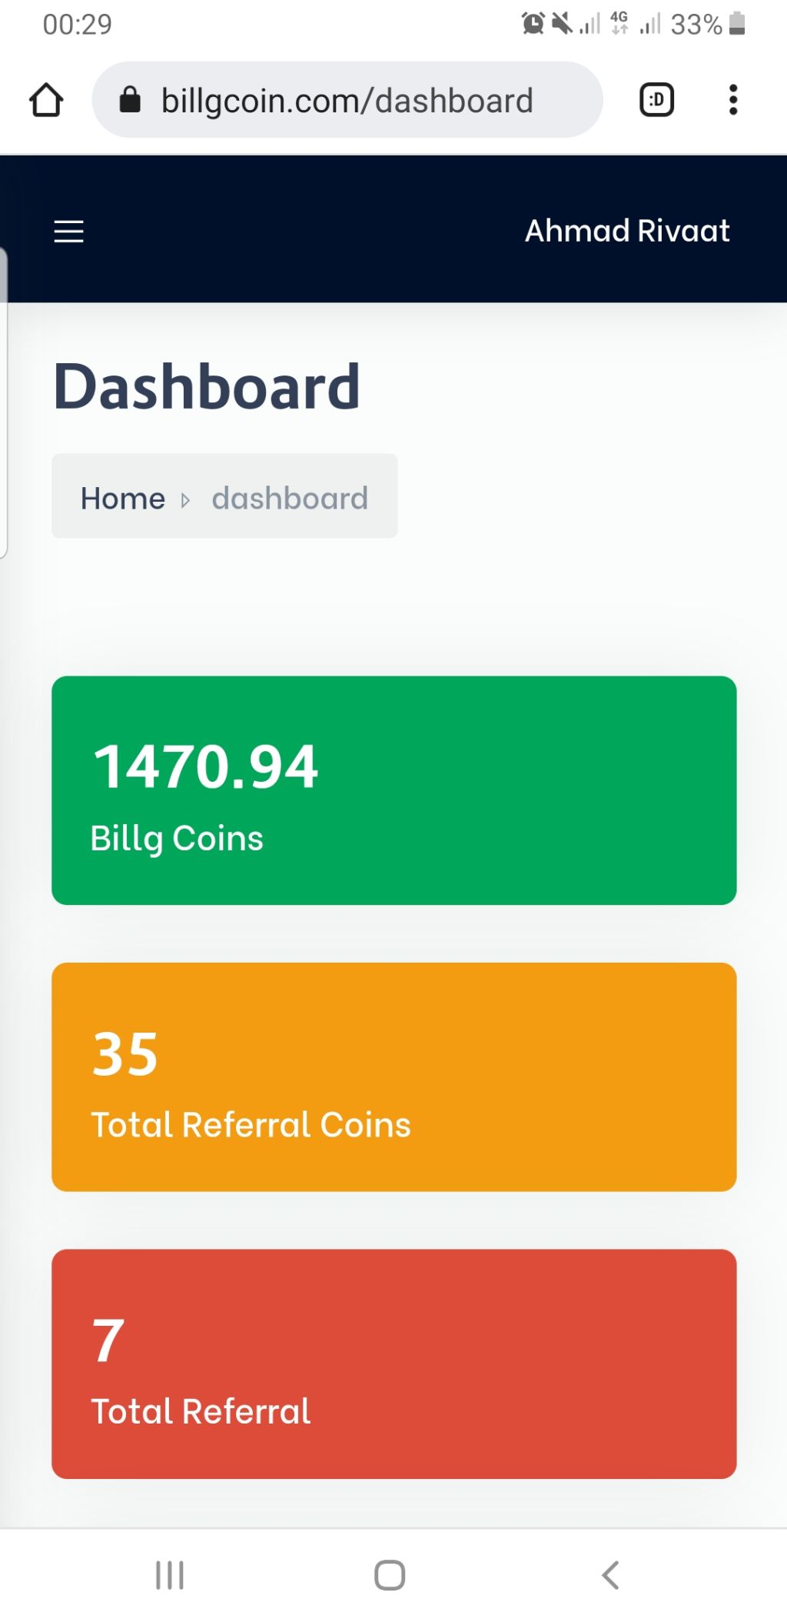This screenshot has width=787, height=1619.
Task: Click the Home breadcrumb link
Action: [123, 499]
